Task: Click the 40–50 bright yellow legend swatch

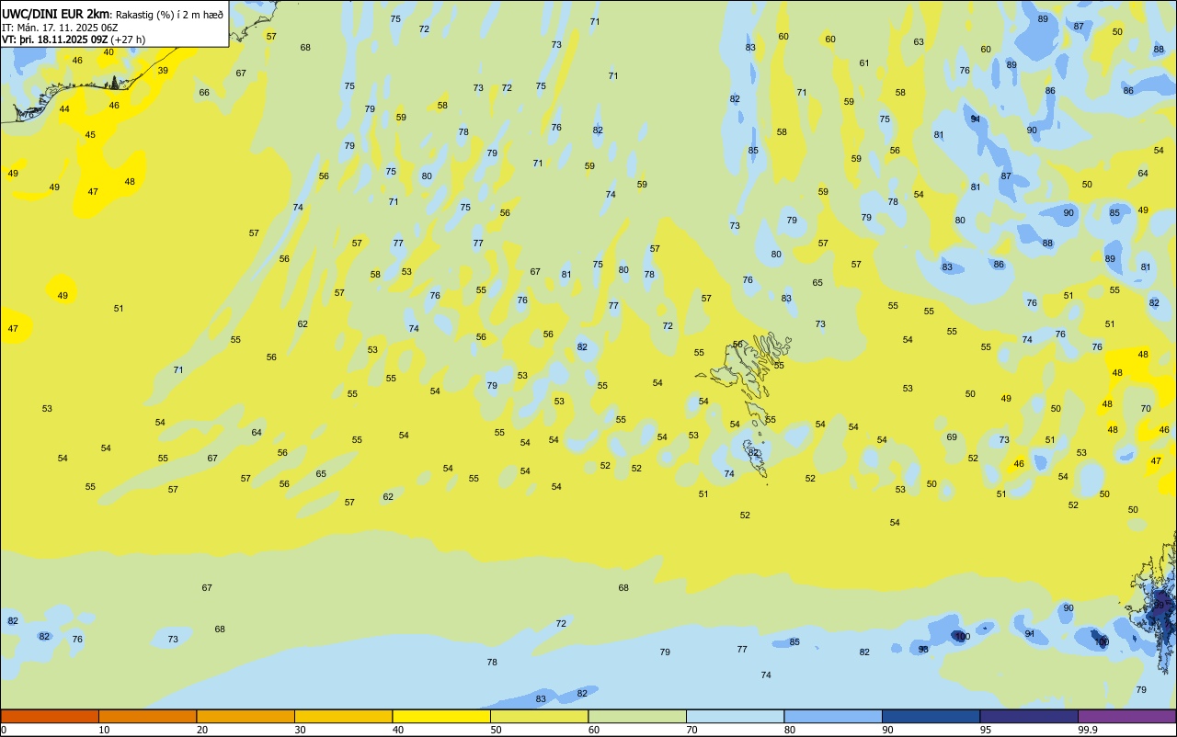Action: point(441,716)
